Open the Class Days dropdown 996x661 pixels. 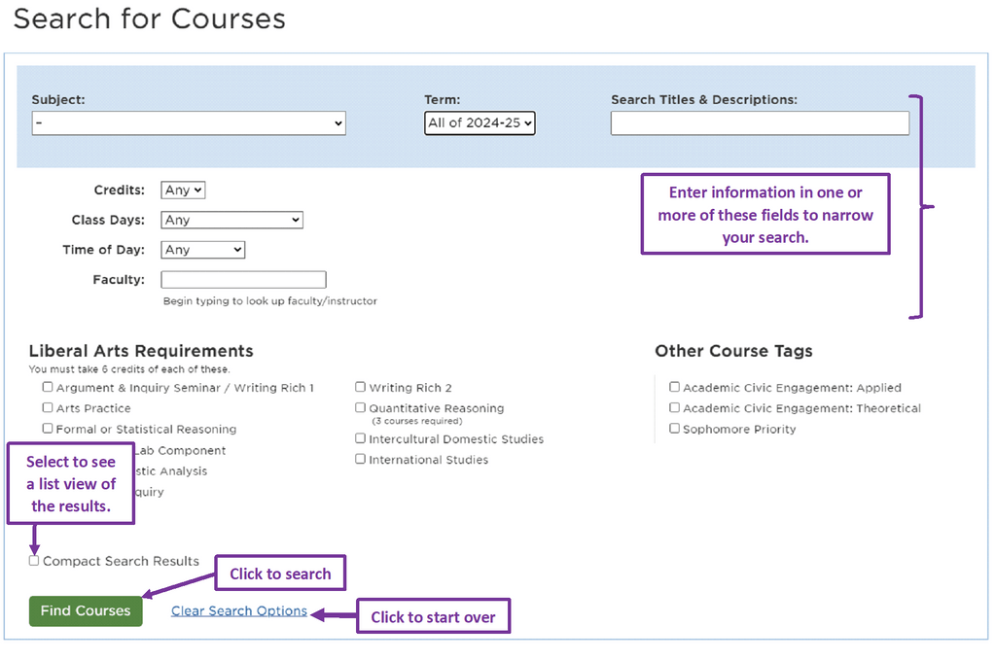tap(231, 220)
